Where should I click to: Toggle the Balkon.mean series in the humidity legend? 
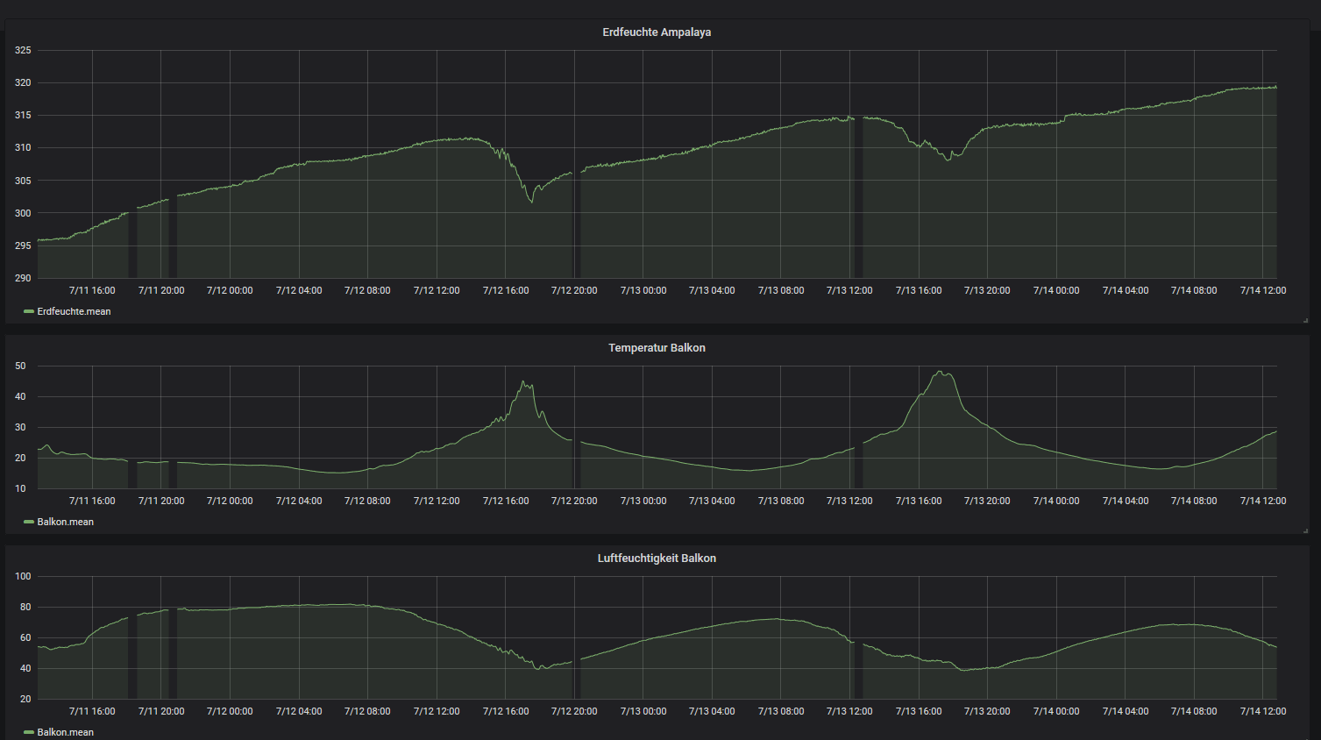click(x=65, y=732)
